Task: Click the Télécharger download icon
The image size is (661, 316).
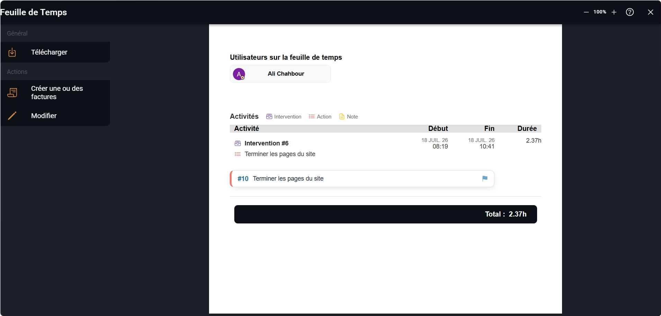Action: (12, 52)
